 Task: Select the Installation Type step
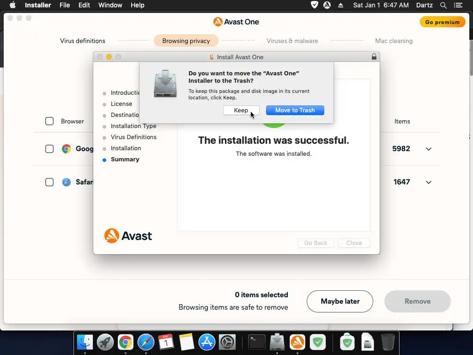pos(133,126)
